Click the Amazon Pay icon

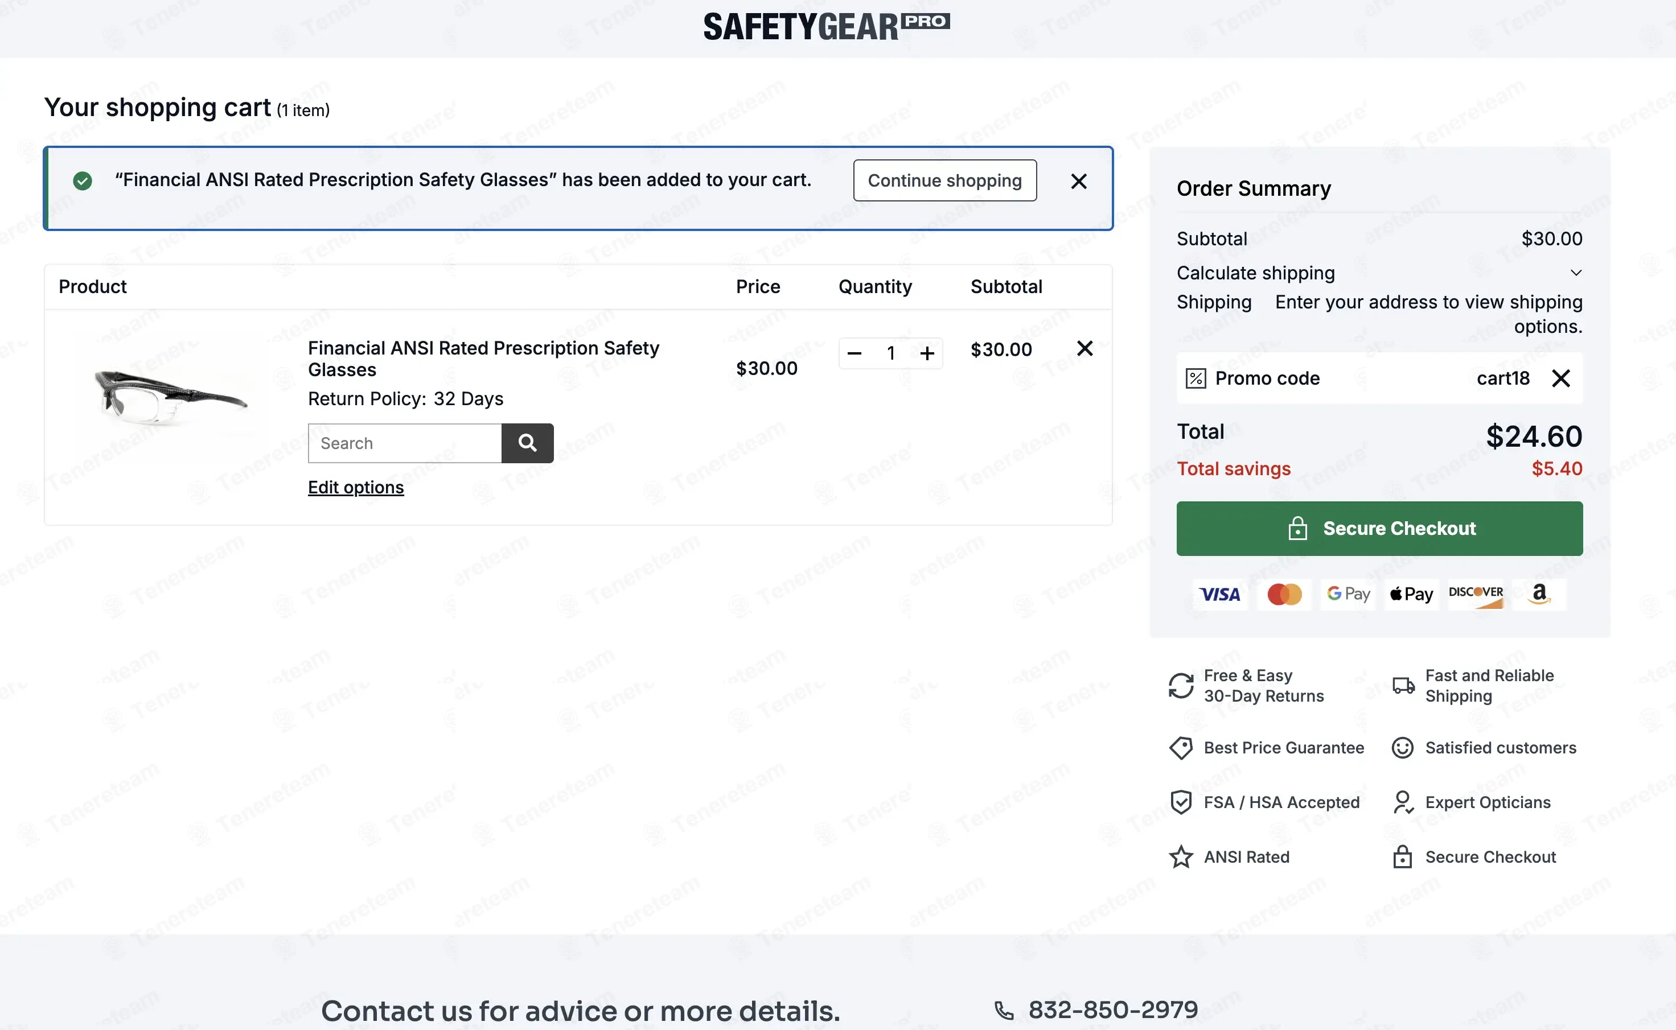pos(1539,595)
